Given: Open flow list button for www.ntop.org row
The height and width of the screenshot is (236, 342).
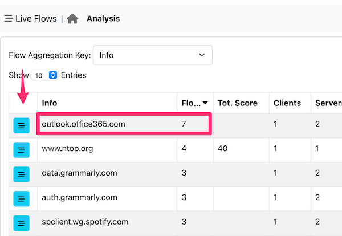Looking at the screenshot, I should pos(22,150).
